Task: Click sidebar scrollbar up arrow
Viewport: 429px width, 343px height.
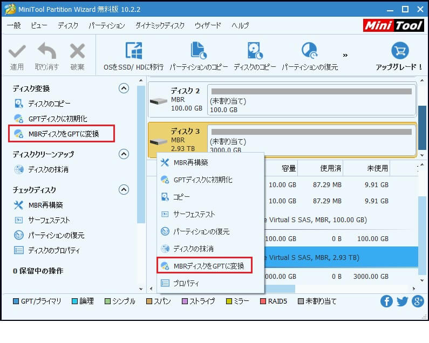Action: (x=141, y=81)
